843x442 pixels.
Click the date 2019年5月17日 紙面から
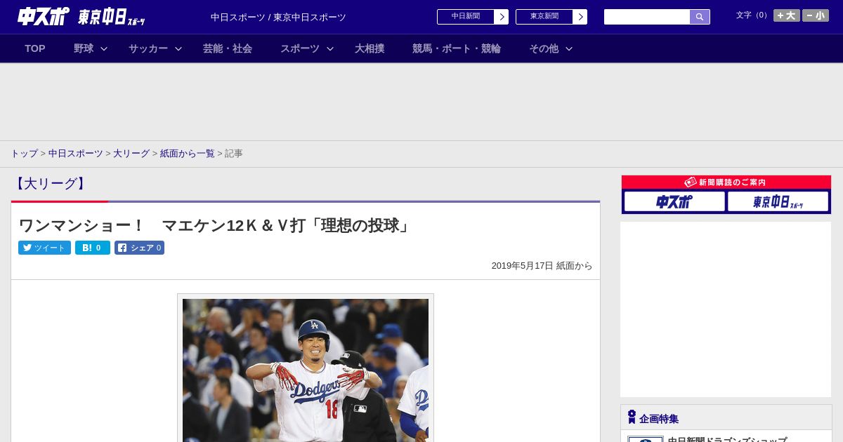[x=542, y=266]
